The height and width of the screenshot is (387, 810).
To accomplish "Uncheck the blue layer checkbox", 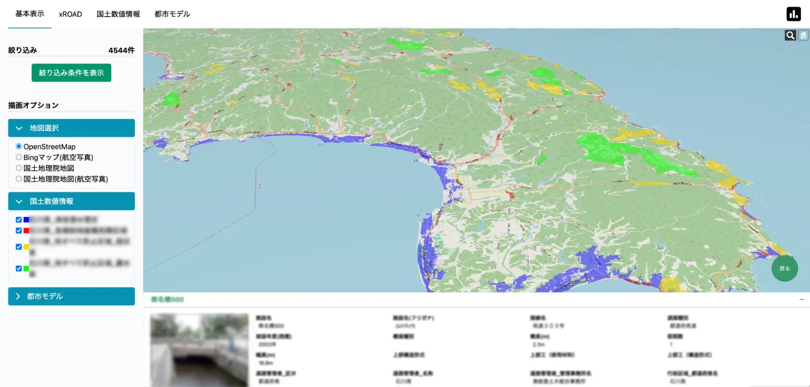I will (x=19, y=220).
